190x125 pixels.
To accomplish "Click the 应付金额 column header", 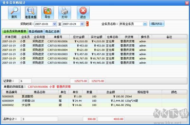I will click(x=79, y=37).
